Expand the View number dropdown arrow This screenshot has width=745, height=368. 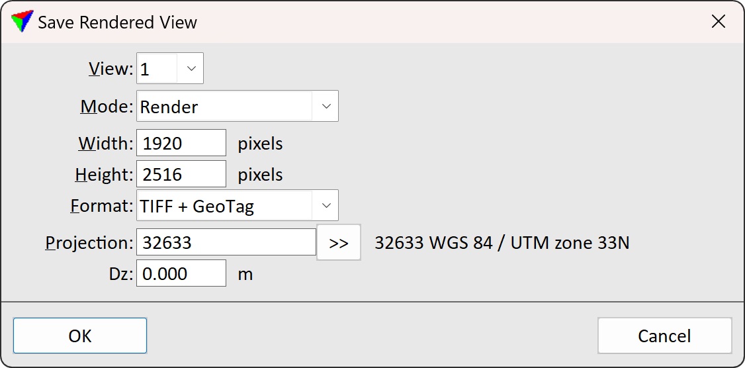point(191,69)
